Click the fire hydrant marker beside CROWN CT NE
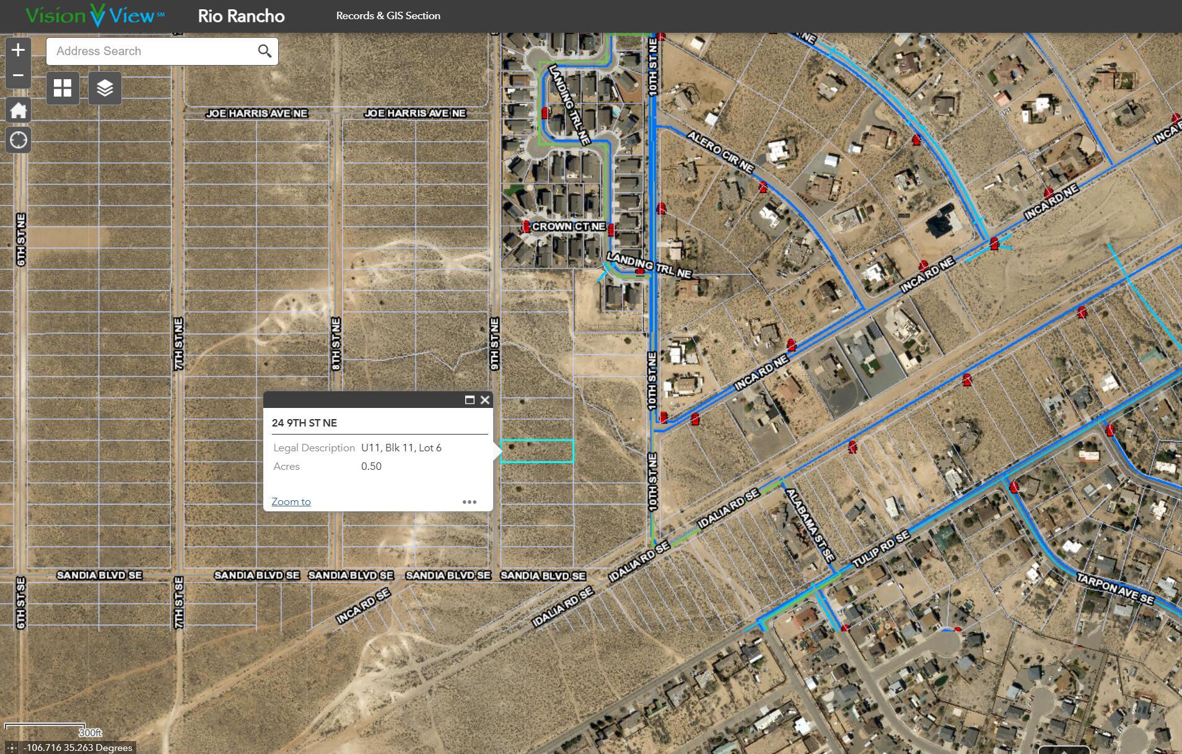 pos(526,227)
